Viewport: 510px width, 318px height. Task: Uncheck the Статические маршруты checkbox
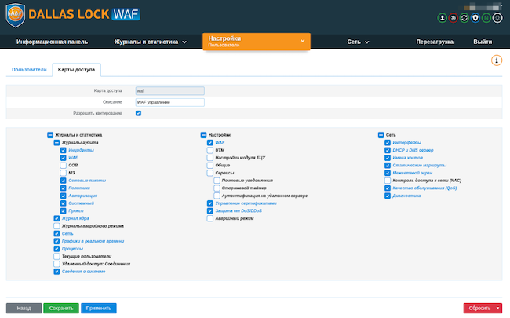point(388,166)
